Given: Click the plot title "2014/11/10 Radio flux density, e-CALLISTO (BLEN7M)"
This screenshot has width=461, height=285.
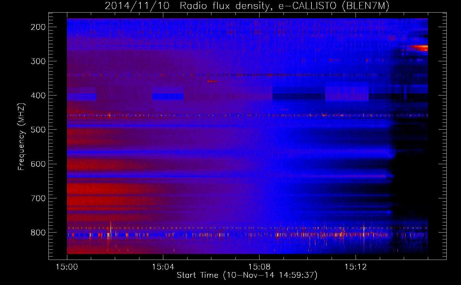Looking at the screenshot, I should [x=247, y=6].
